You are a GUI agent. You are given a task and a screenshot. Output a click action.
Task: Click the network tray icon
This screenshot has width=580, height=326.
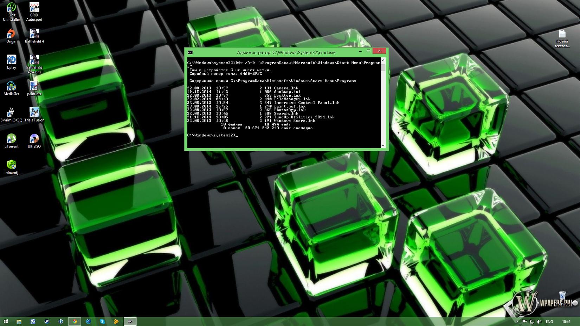click(532, 321)
